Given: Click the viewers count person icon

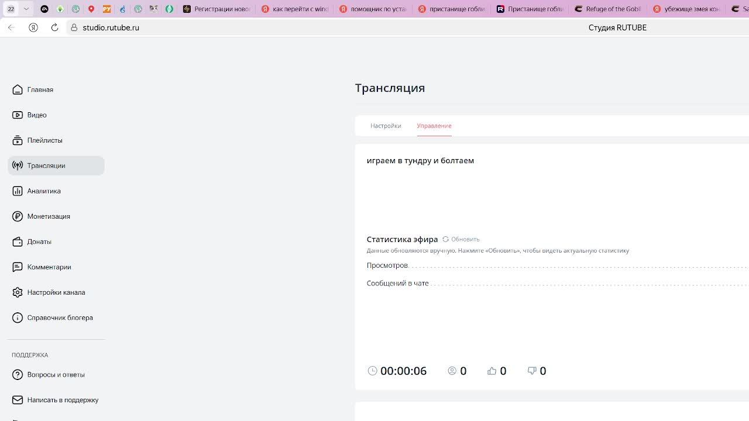Looking at the screenshot, I should [x=452, y=371].
